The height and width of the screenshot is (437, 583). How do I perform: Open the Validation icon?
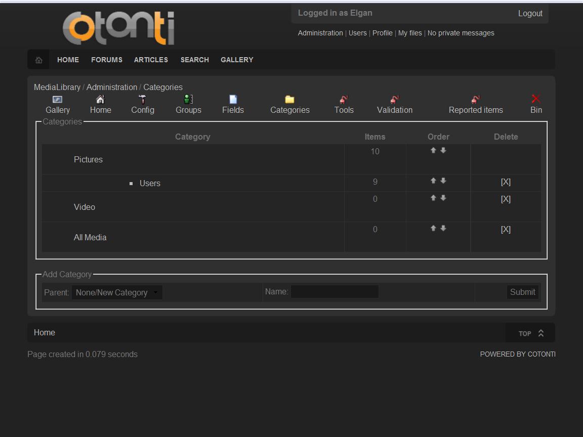point(395,100)
